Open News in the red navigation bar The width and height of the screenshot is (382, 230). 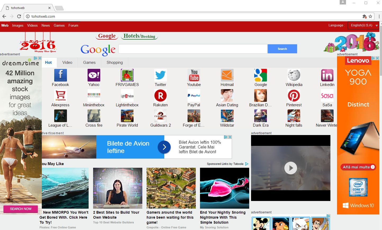pyautogui.click(x=46, y=26)
